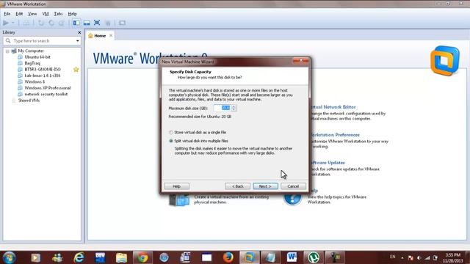470x264 pixels.
Task: Open Internet Explorer from the taskbar
Action: 79,257
